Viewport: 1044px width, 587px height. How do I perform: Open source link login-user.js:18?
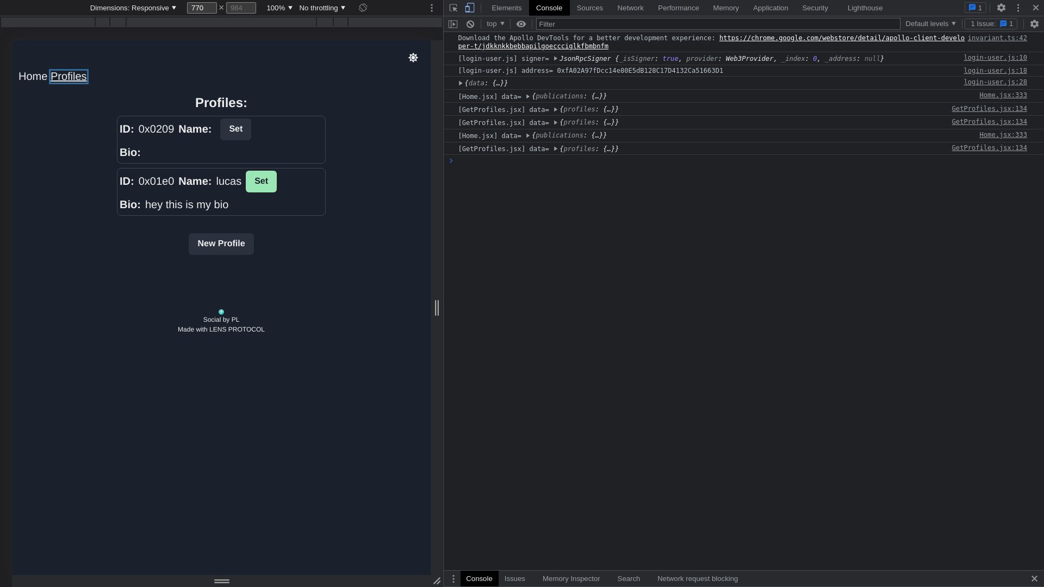(x=995, y=71)
